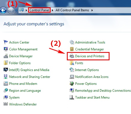The image size is (131, 114).
Task: Click the Color Management monitor icon
Action: tap(6, 49)
